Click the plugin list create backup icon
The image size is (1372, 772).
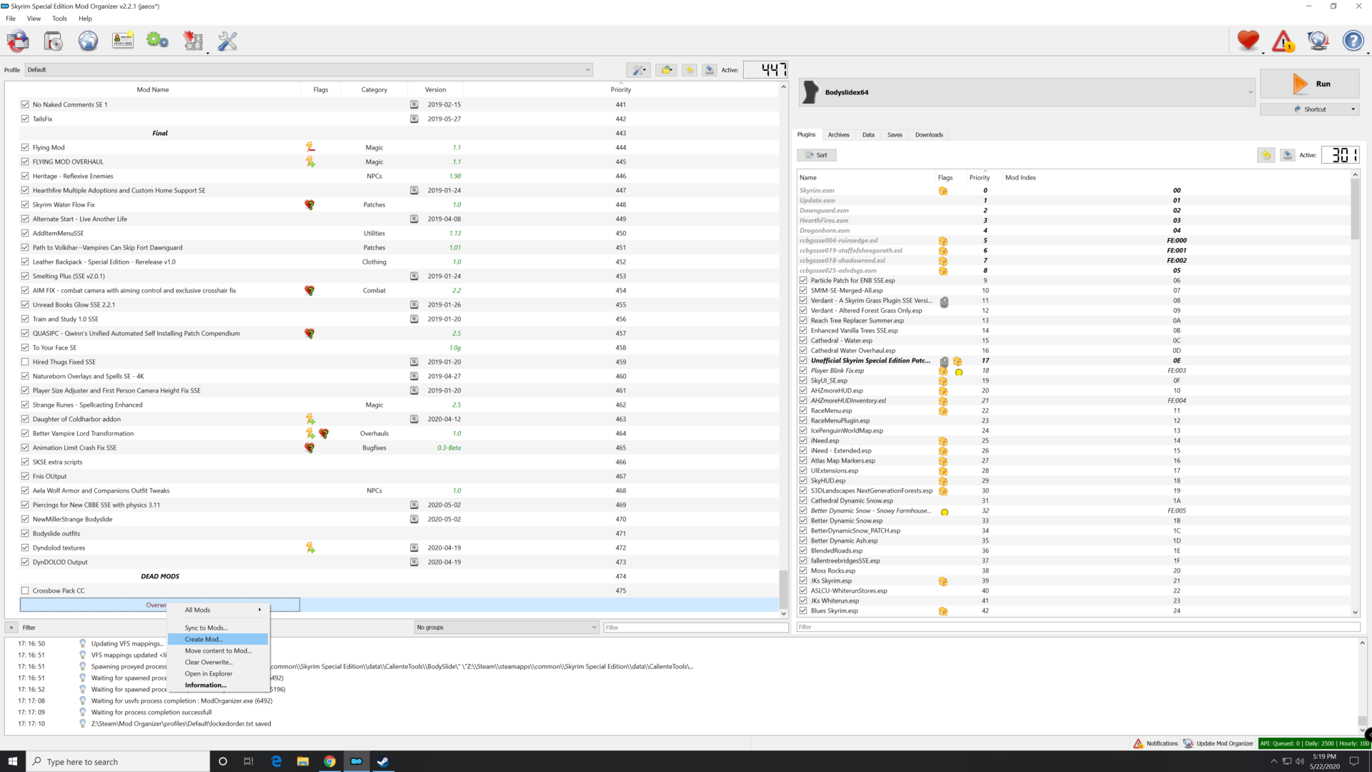[1288, 155]
